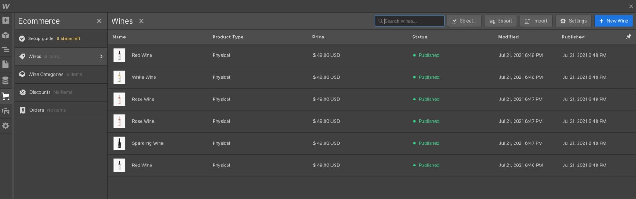Screen dimensions: 636x199
Task: Sort by the Modified column header
Action: (508, 37)
